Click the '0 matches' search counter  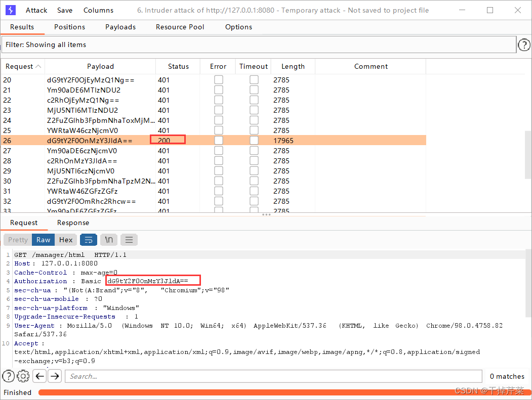pos(507,376)
